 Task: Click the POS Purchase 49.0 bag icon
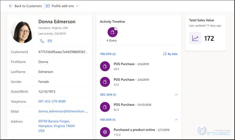click(105, 66)
